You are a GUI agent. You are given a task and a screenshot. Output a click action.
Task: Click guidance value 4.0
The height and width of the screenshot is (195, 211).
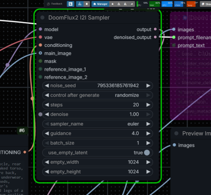pos(135,133)
